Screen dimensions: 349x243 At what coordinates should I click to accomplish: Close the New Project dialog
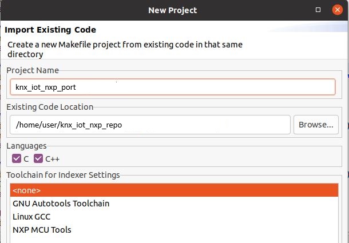[x=338, y=10]
